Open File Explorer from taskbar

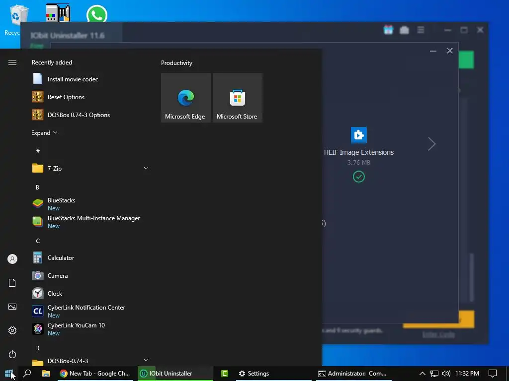coord(46,374)
